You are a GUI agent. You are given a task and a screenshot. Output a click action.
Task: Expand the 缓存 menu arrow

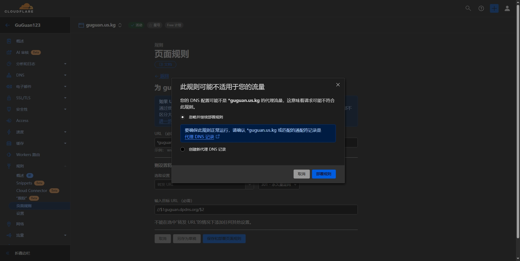[65, 143]
